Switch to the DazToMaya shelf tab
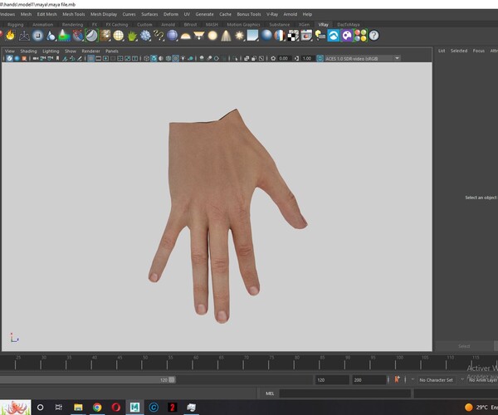Screen dimensions: 498x415 (349, 24)
